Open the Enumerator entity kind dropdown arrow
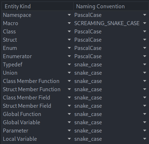The image size is (149, 144). (69, 56)
